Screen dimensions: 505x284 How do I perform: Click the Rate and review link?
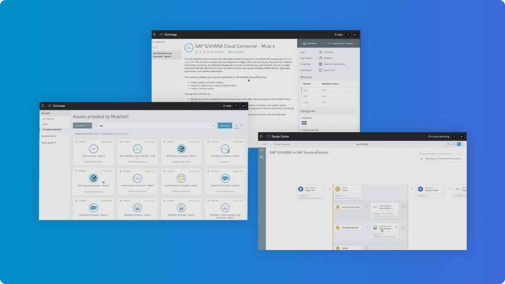235,52
